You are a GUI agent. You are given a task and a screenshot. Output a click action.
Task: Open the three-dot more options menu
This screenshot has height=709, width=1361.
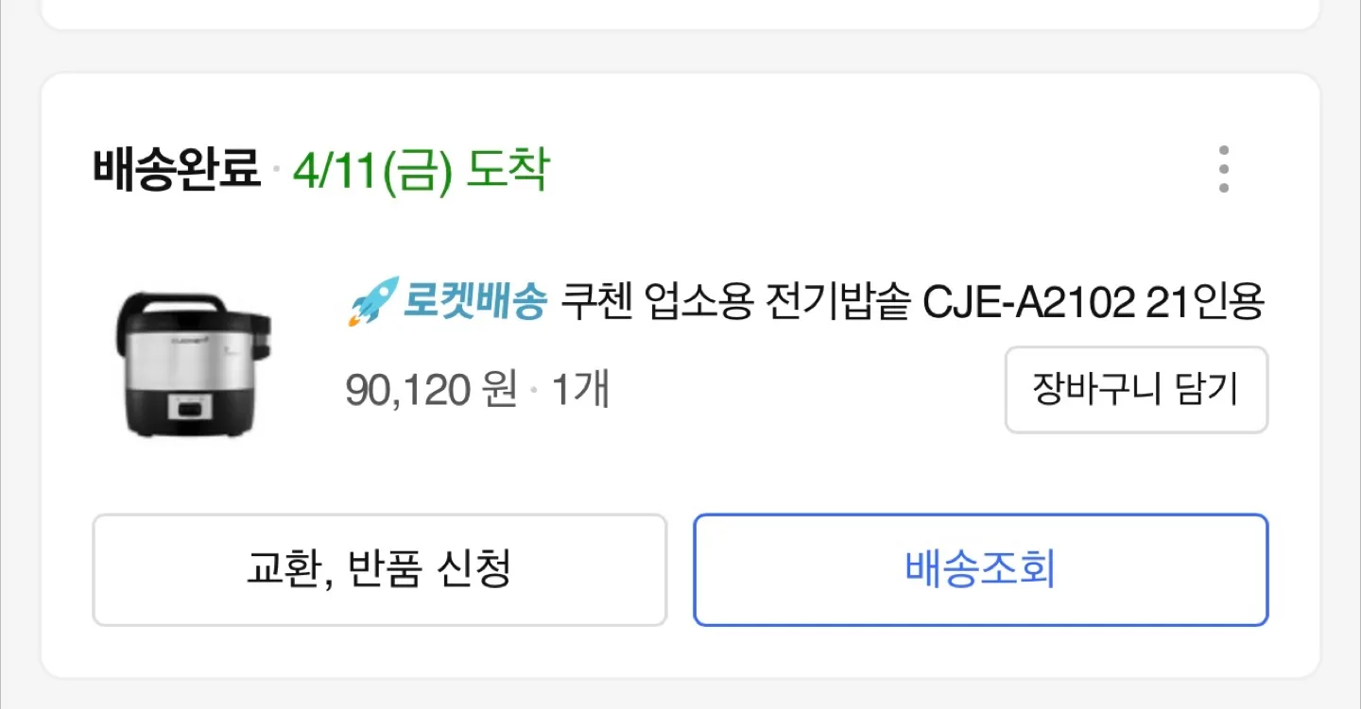pos(1224,170)
